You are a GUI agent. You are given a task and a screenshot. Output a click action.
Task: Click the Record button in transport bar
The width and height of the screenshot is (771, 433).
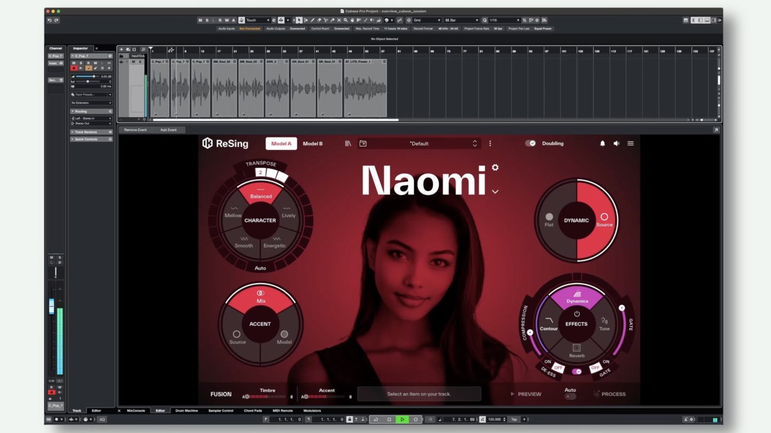[415, 419]
